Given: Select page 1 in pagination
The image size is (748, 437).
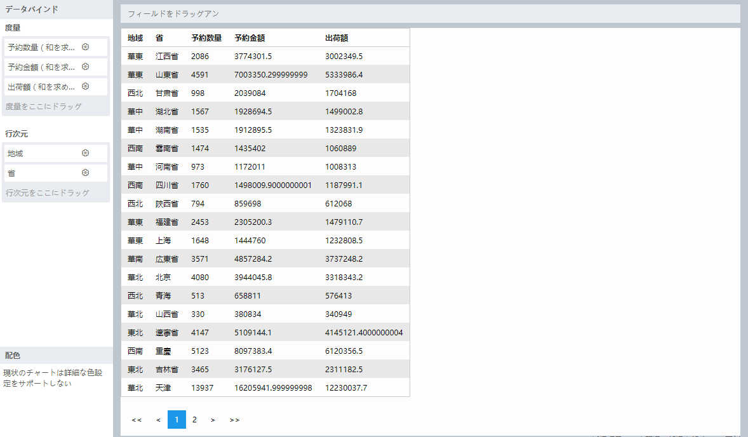Looking at the screenshot, I should coord(177,420).
